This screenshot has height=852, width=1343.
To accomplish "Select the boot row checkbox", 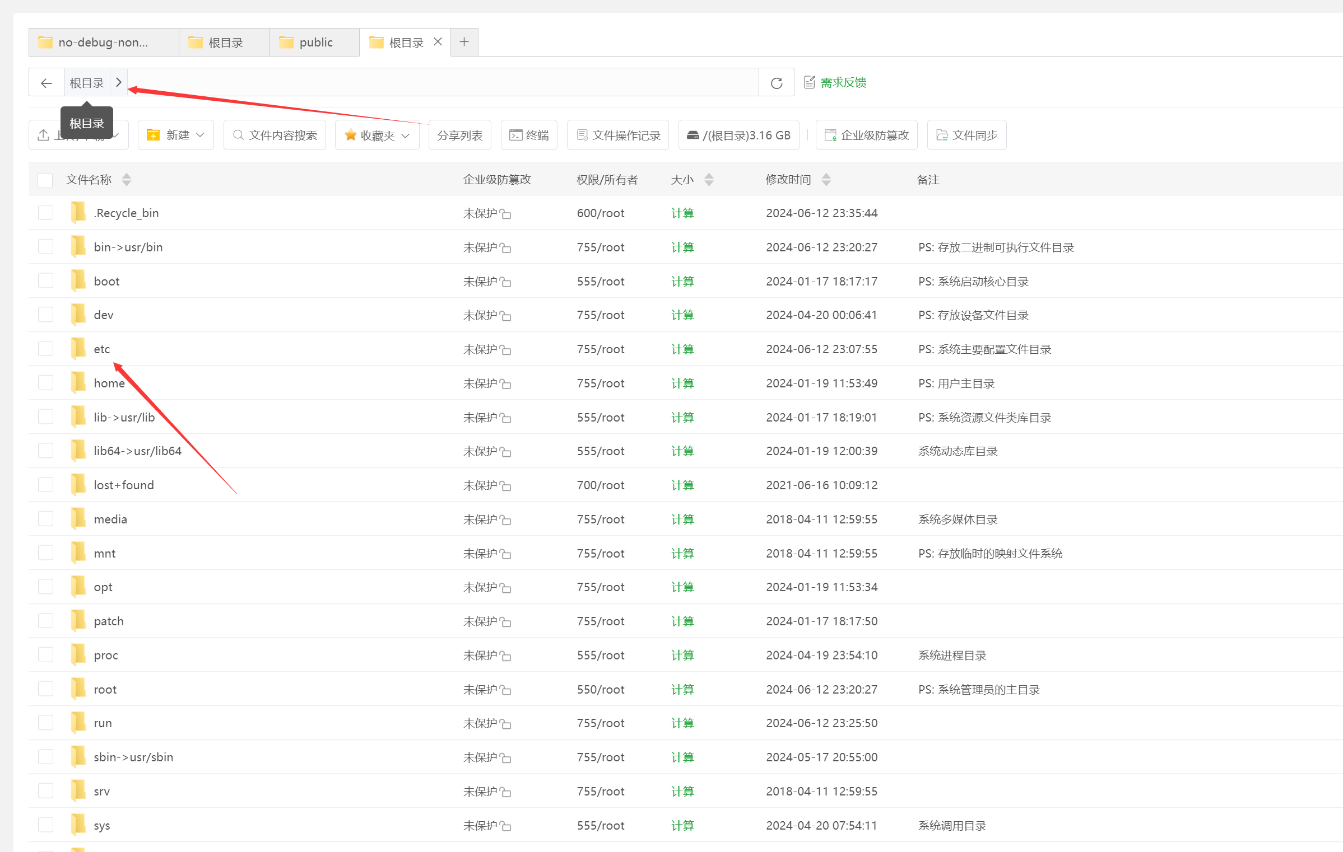I will pos(45,281).
